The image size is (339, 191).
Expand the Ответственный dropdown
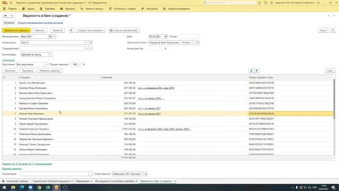[142, 174]
